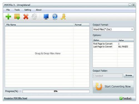Click the red X Remove File icon
Viewport: 139px width, 104px height.
pyautogui.click(x=26, y=17)
